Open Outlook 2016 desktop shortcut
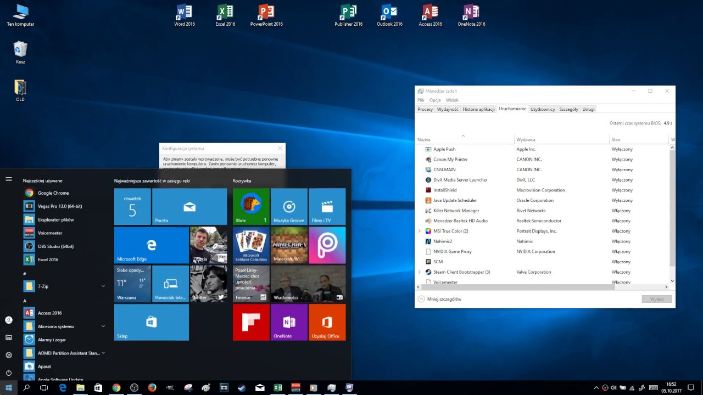This screenshot has width=703, height=395. coord(389,15)
